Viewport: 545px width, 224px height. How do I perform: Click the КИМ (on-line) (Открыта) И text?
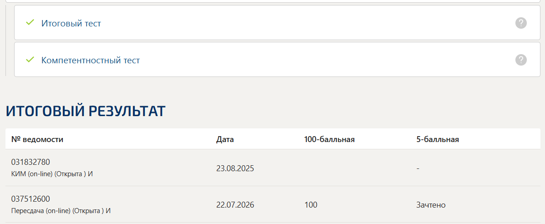(x=52, y=173)
